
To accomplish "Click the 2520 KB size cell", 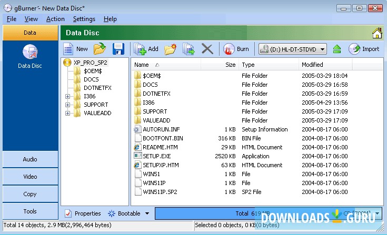I will coord(225,156).
